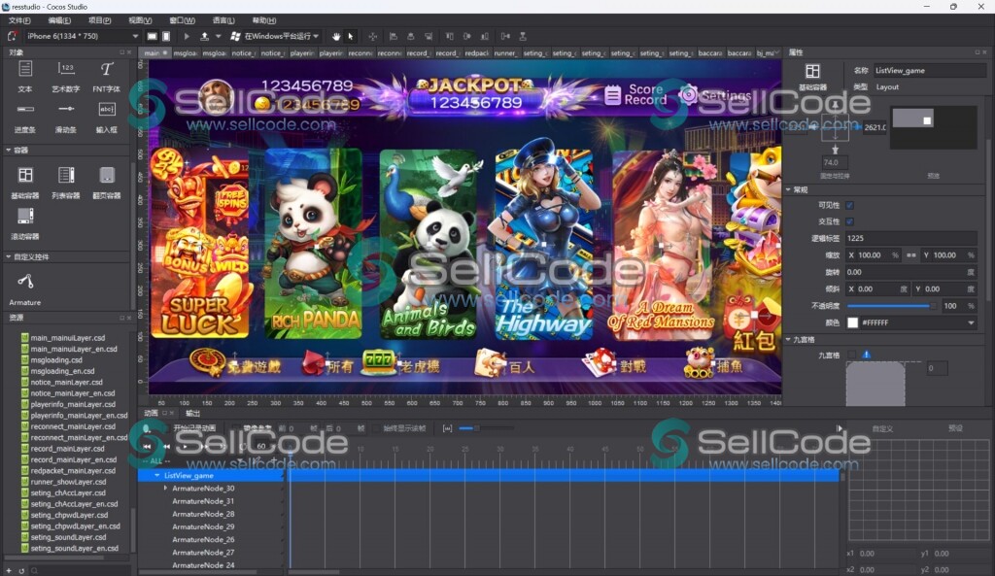Collapse the 常规 properties section
This screenshot has height=576, width=995.
coord(789,189)
